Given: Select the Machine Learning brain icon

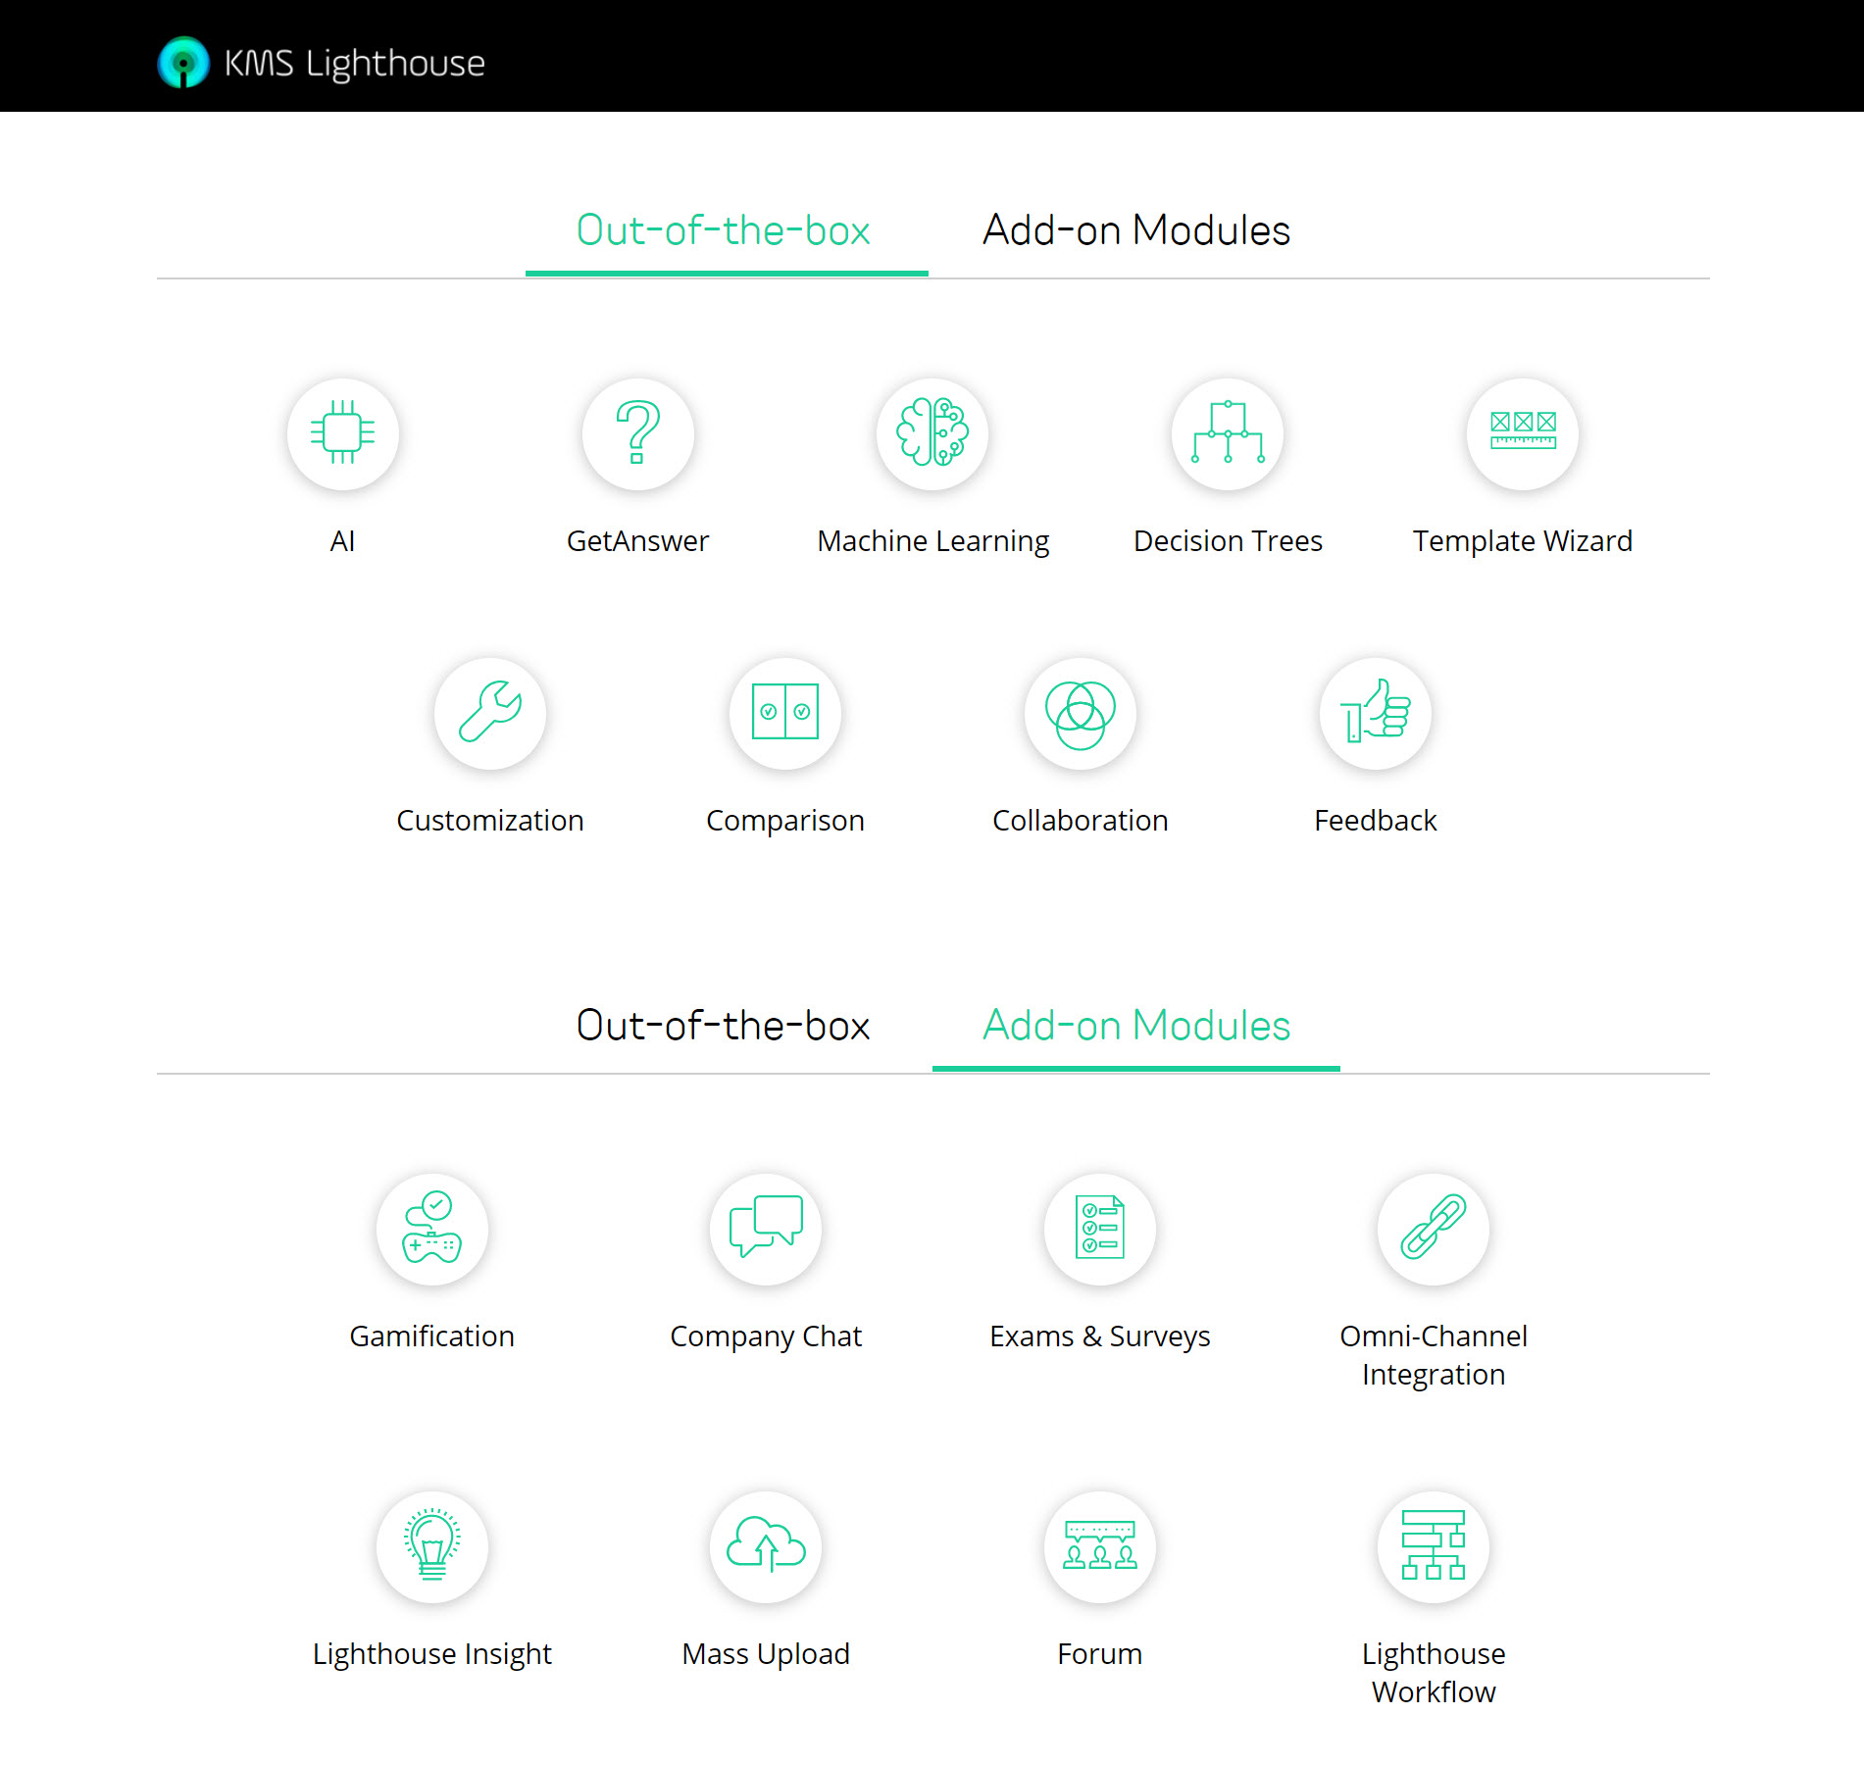Looking at the screenshot, I should pyautogui.click(x=932, y=433).
